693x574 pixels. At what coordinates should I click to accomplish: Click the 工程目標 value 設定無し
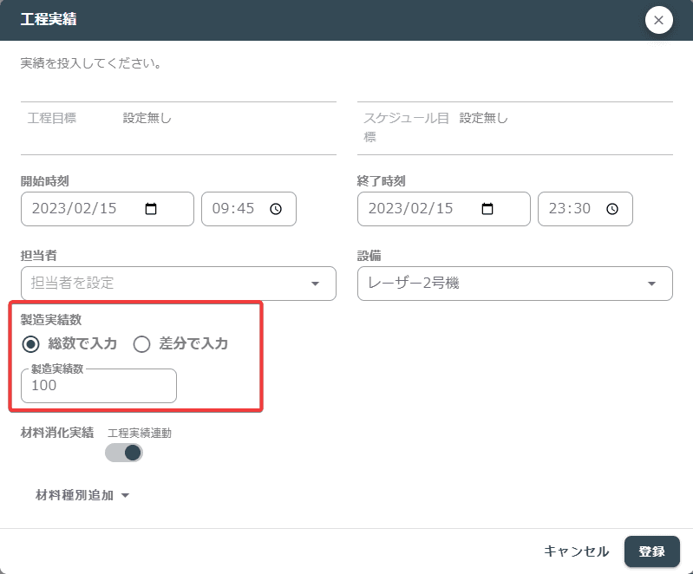(x=147, y=118)
